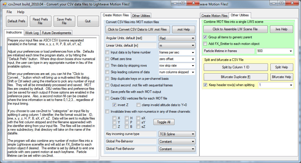The height and width of the screenshot is (163, 301).
Task: Click the Default Prefs button
Action: (17, 21)
